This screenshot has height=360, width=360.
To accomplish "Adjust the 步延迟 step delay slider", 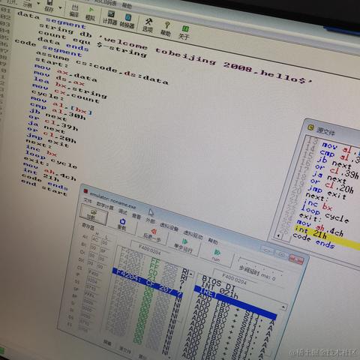I will 260,265.
